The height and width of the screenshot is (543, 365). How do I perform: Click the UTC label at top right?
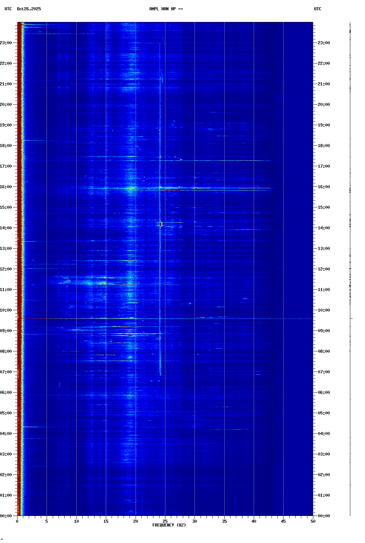[x=317, y=9]
